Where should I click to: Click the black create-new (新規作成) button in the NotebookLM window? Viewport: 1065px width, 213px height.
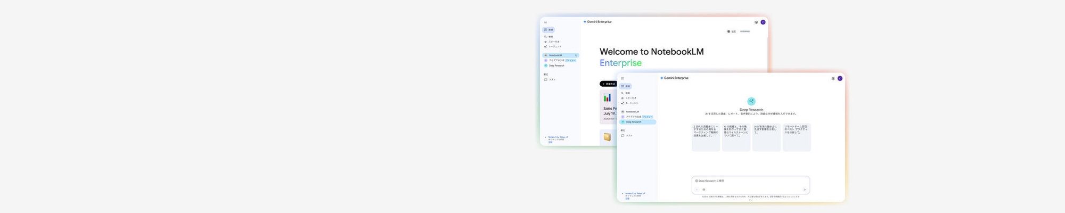click(x=608, y=84)
